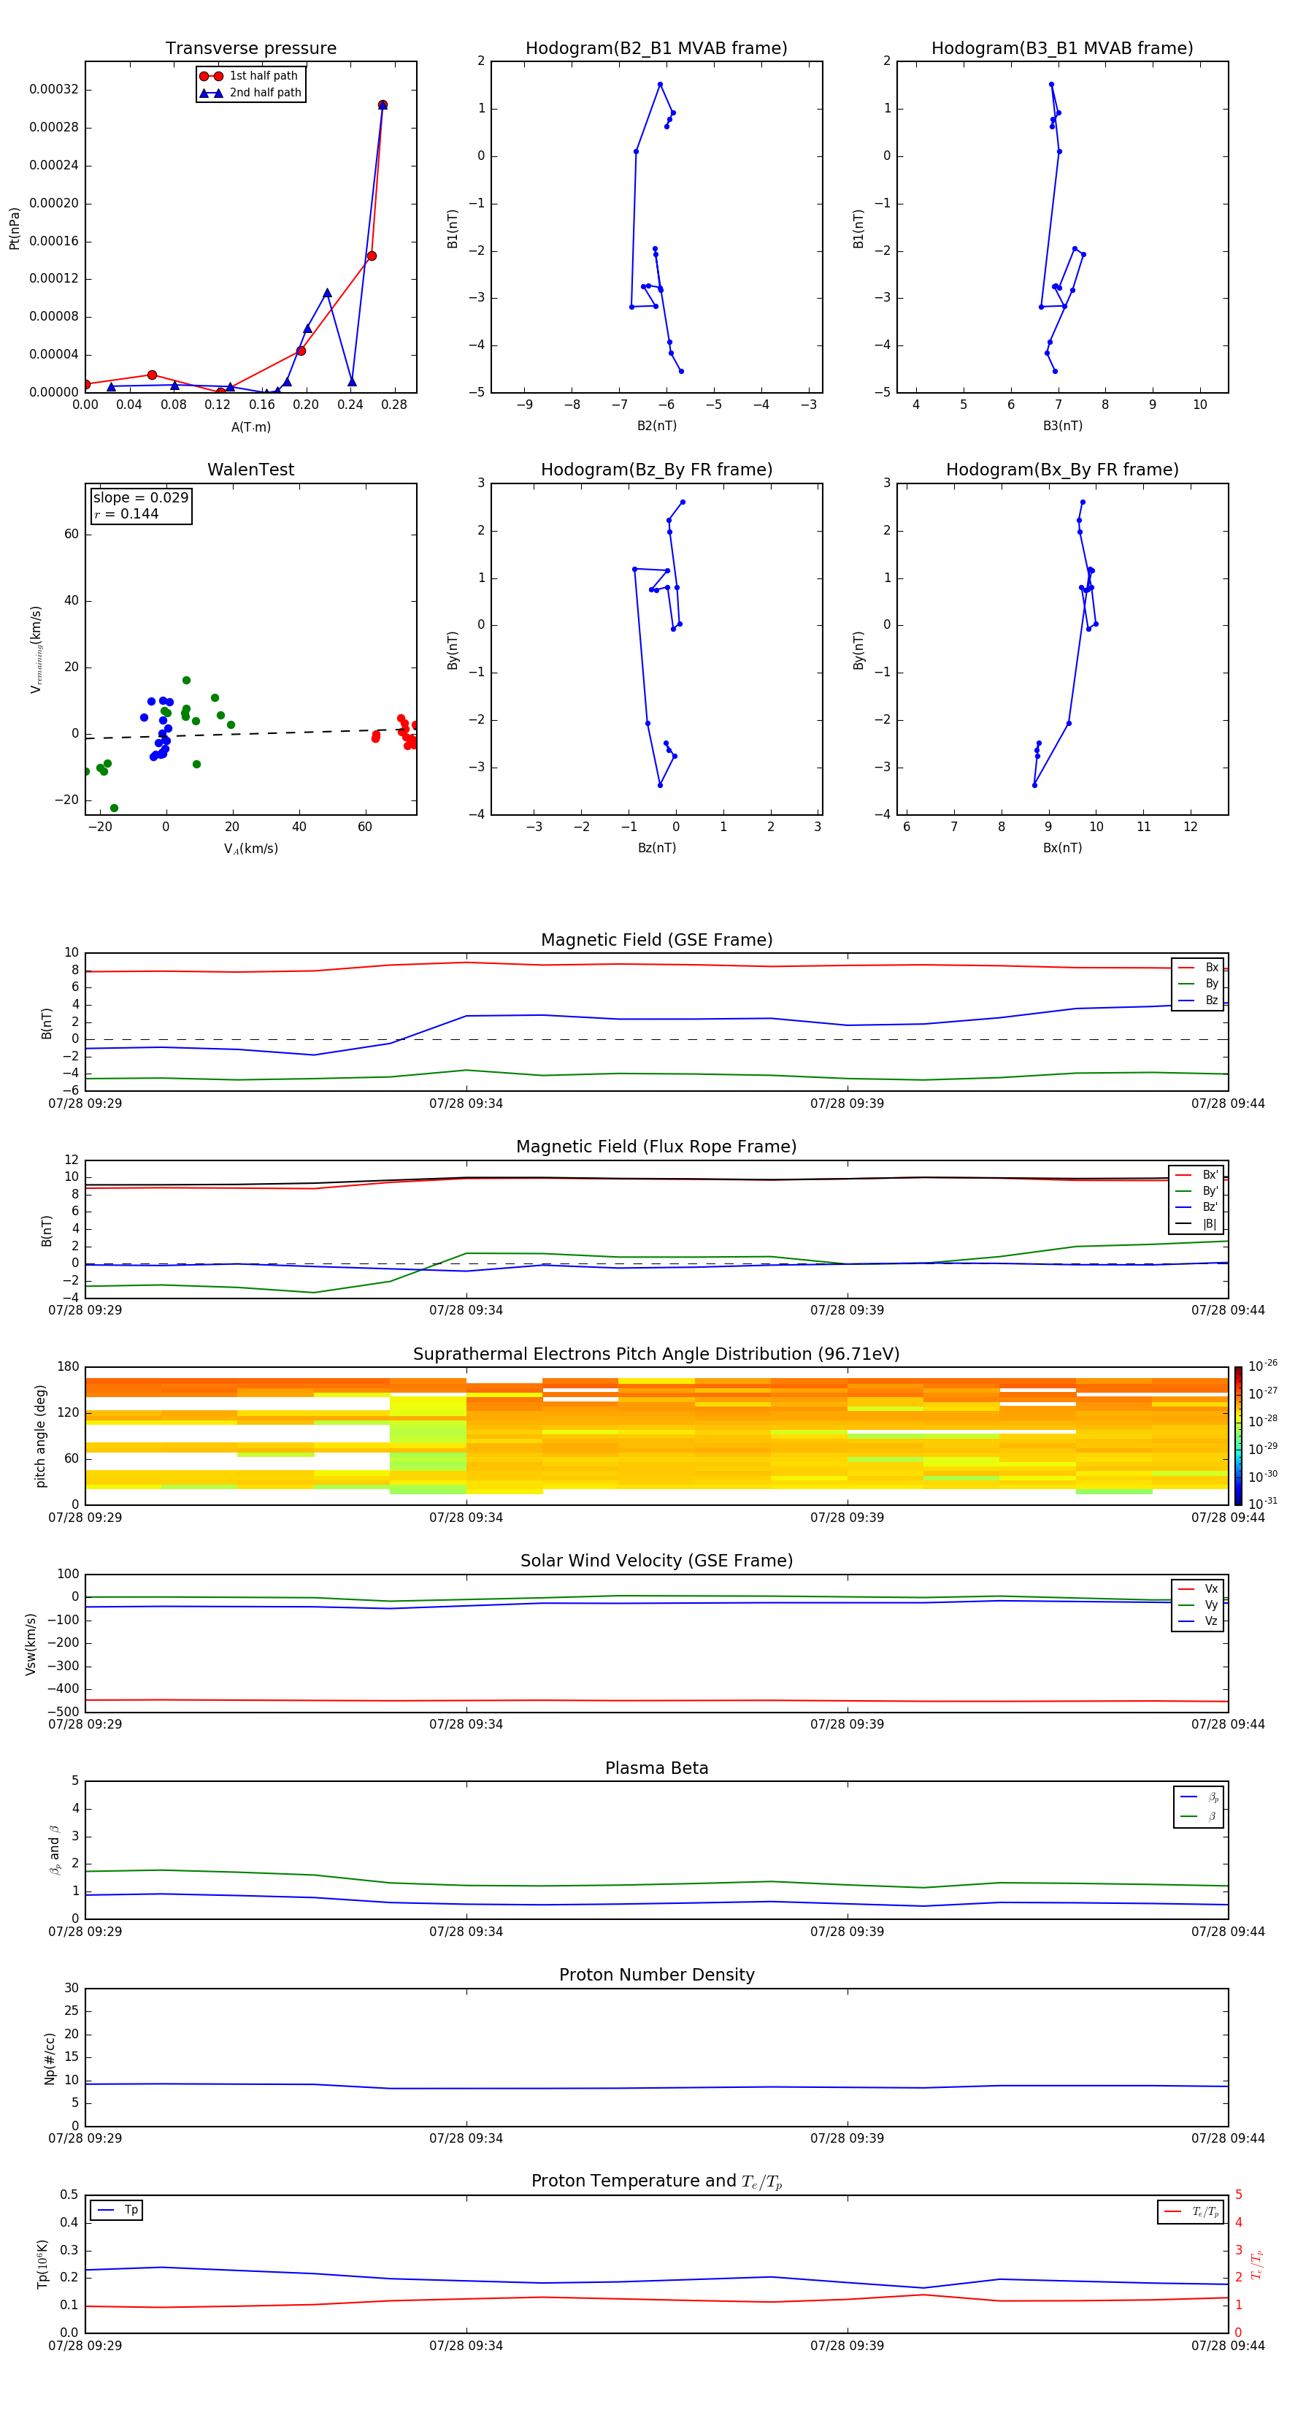Click the "Np(#/cc)" y-axis label
This screenshot has height=2410, width=1314.
[x=50, y=2057]
